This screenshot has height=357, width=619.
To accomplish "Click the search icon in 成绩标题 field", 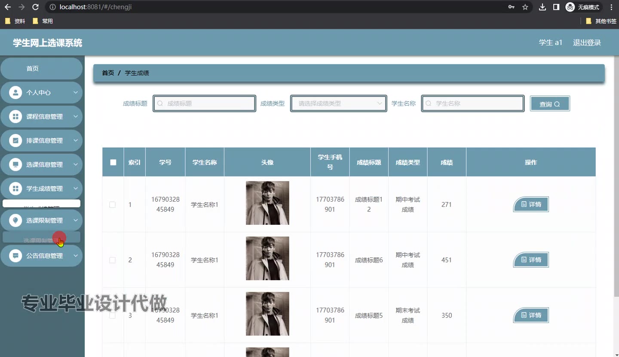I will pos(160,103).
